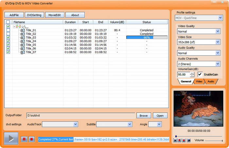
Task: Click the AddFile button
Action: 14,15
